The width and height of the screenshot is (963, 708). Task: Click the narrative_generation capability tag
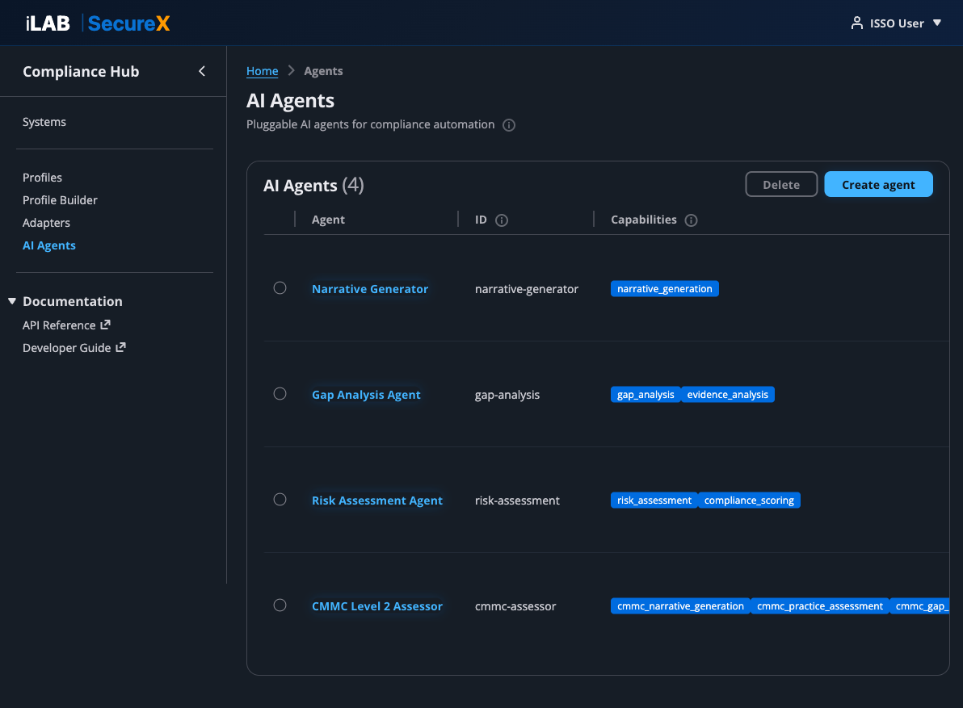(x=665, y=289)
